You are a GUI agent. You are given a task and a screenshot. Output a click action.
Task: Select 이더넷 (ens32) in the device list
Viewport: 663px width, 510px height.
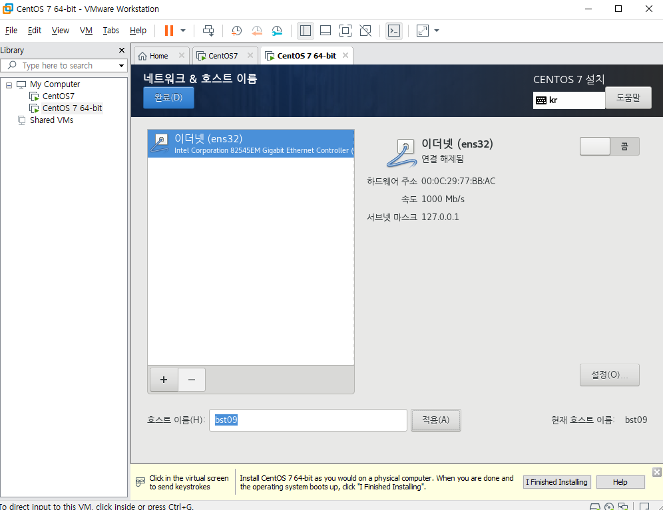pyautogui.click(x=251, y=144)
